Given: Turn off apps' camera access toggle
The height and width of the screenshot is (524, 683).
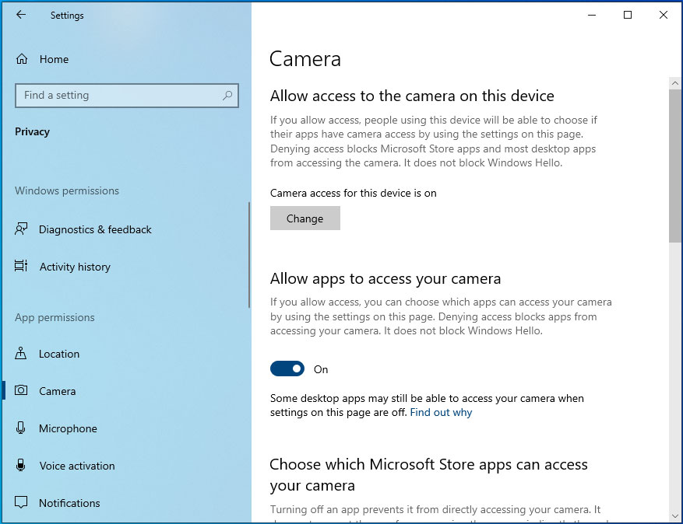Looking at the screenshot, I should click(287, 369).
